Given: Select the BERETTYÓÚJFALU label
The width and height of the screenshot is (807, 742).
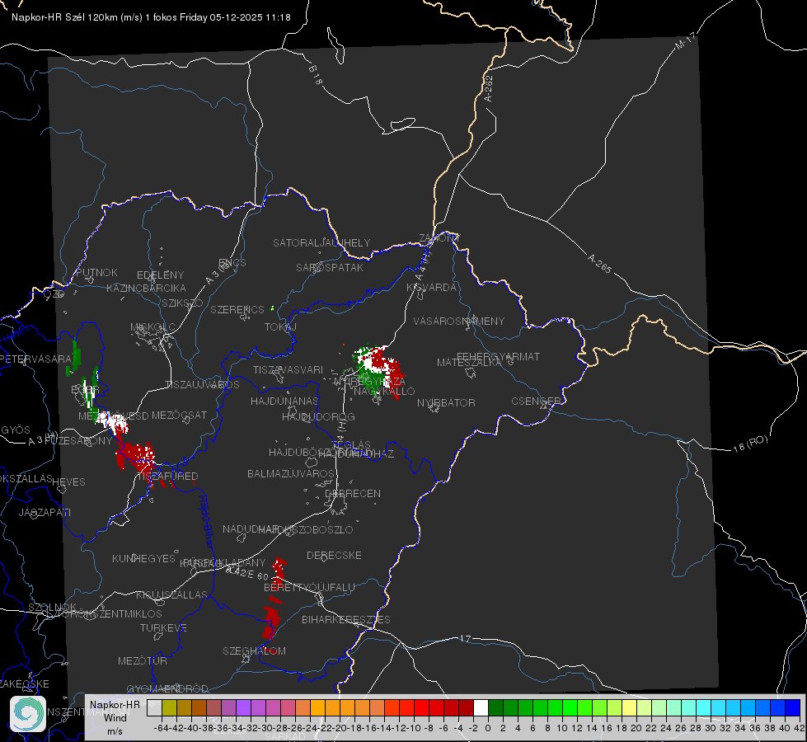Looking at the screenshot, I should click(x=309, y=587).
